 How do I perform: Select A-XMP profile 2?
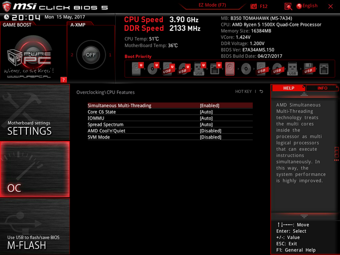click(72, 55)
